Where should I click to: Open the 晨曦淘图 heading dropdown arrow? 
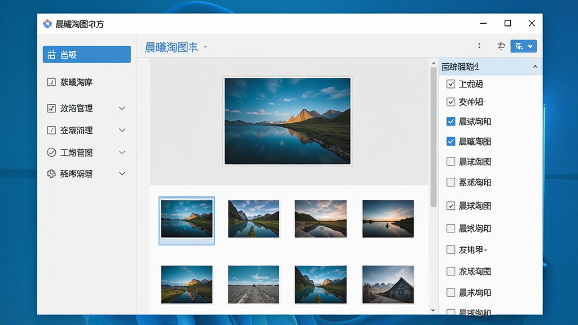pyautogui.click(x=205, y=47)
